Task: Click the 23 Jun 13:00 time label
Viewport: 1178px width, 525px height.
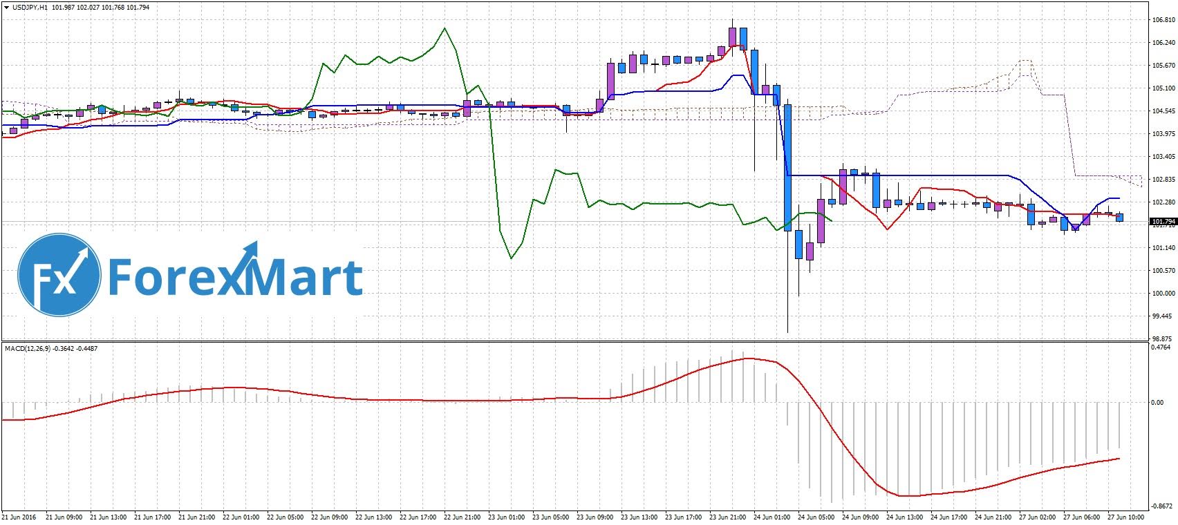Action: [639, 517]
